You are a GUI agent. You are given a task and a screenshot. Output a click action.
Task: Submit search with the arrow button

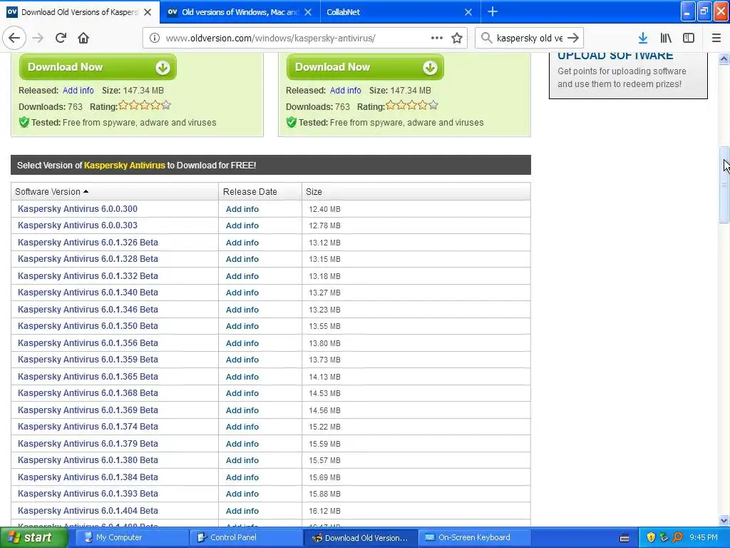[x=574, y=38]
